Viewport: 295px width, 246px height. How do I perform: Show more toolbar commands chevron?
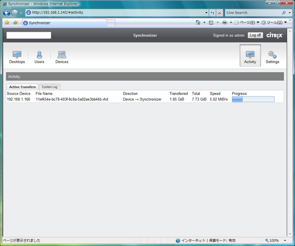point(290,20)
